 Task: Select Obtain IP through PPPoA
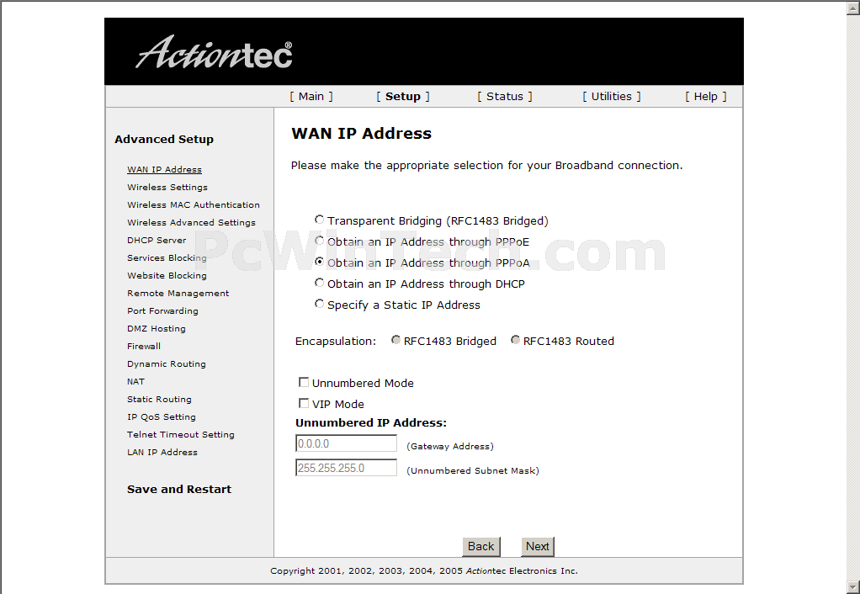click(319, 262)
